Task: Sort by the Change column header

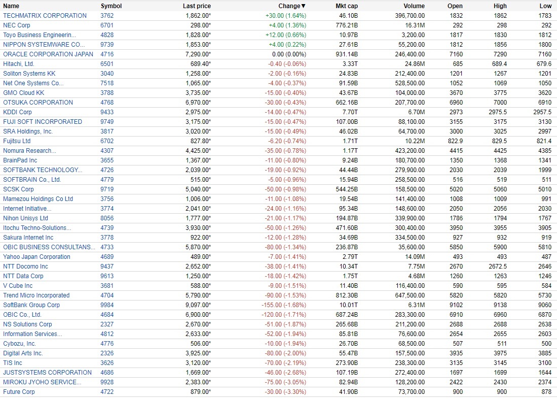Action: [x=291, y=6]
